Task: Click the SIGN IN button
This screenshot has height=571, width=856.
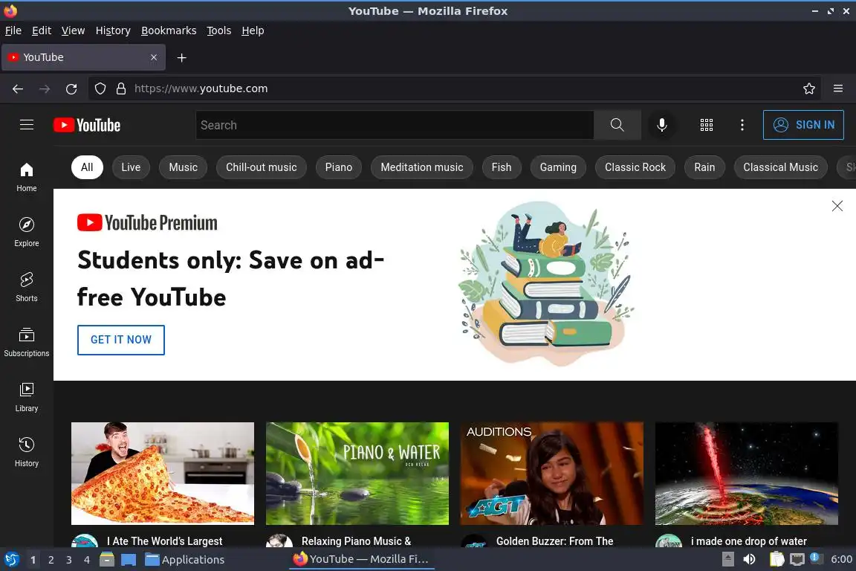Action: 803,125
